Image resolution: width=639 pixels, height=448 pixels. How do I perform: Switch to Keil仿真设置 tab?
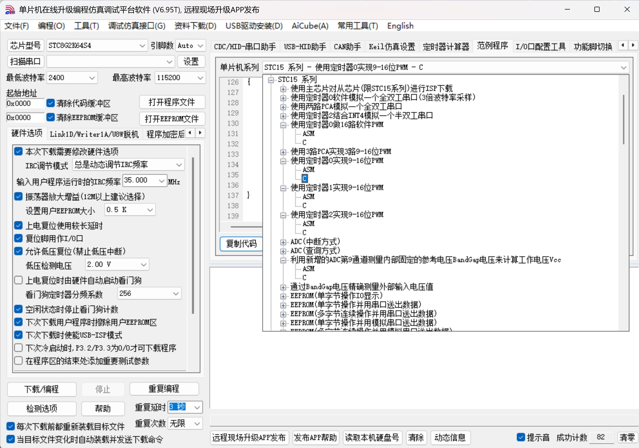point(392,46)
